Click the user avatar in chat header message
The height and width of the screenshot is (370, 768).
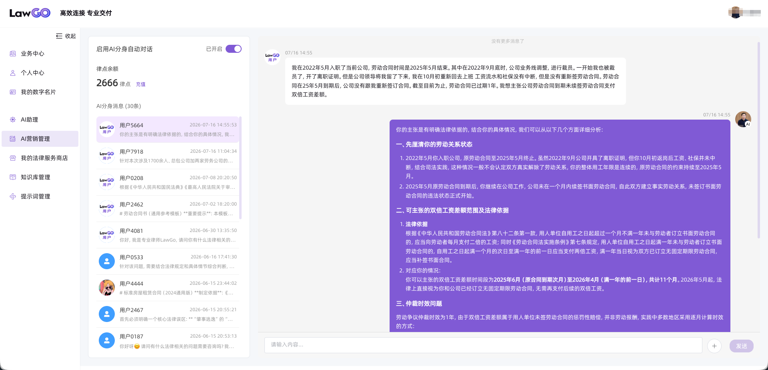(272, 57)
